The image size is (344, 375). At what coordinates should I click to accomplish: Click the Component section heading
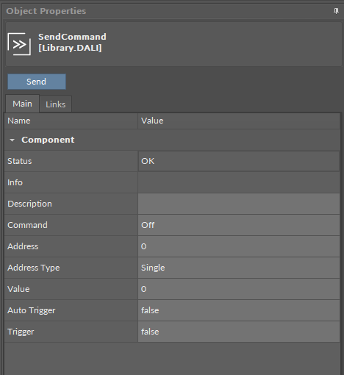pyautogui.click(x=48, y=140)
